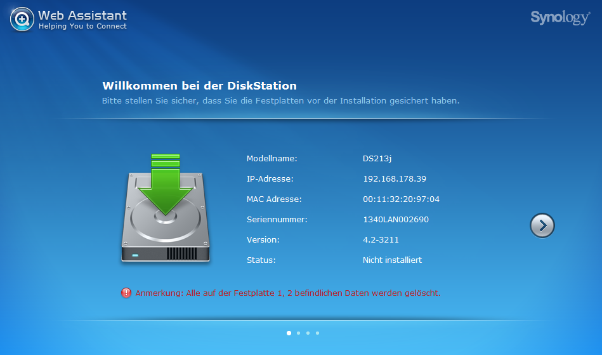Select the first page indicator dot
This screenshot has height=355, width=602.
click(289, 333)
